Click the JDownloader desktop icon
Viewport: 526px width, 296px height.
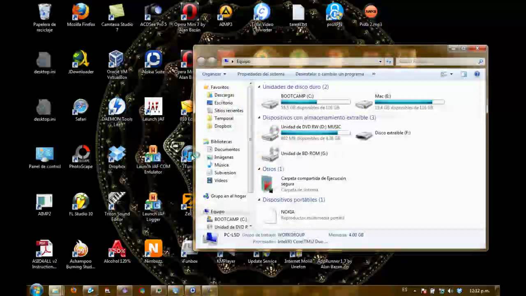tap(81, 62)
